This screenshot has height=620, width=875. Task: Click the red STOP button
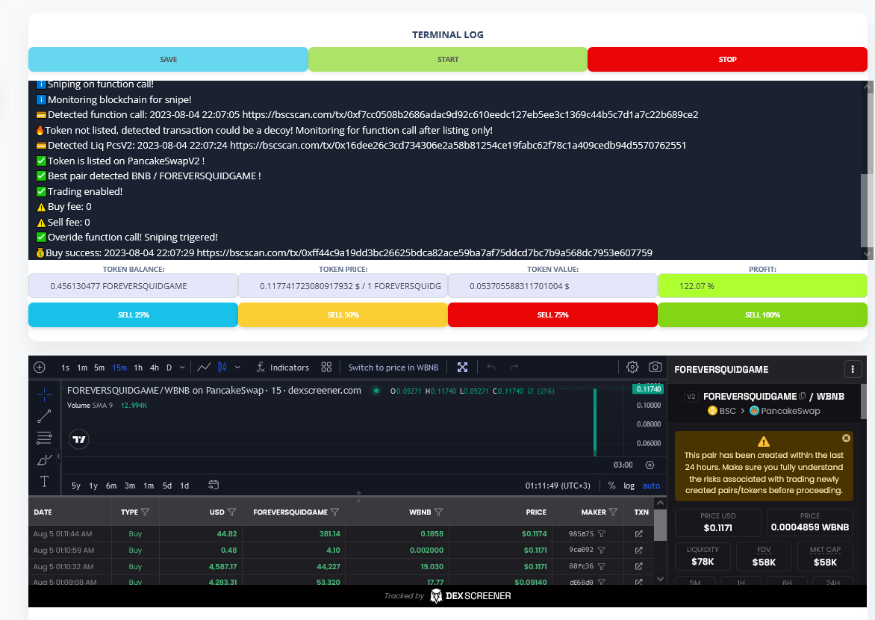[727, 59]
